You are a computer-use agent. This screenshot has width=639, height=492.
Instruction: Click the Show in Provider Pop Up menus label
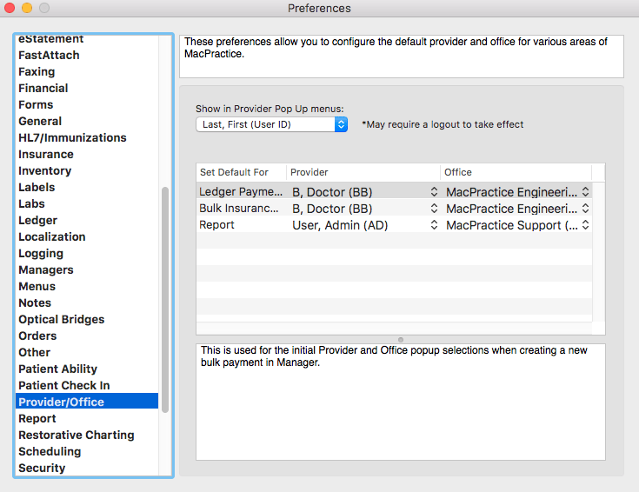click(270, 109)
